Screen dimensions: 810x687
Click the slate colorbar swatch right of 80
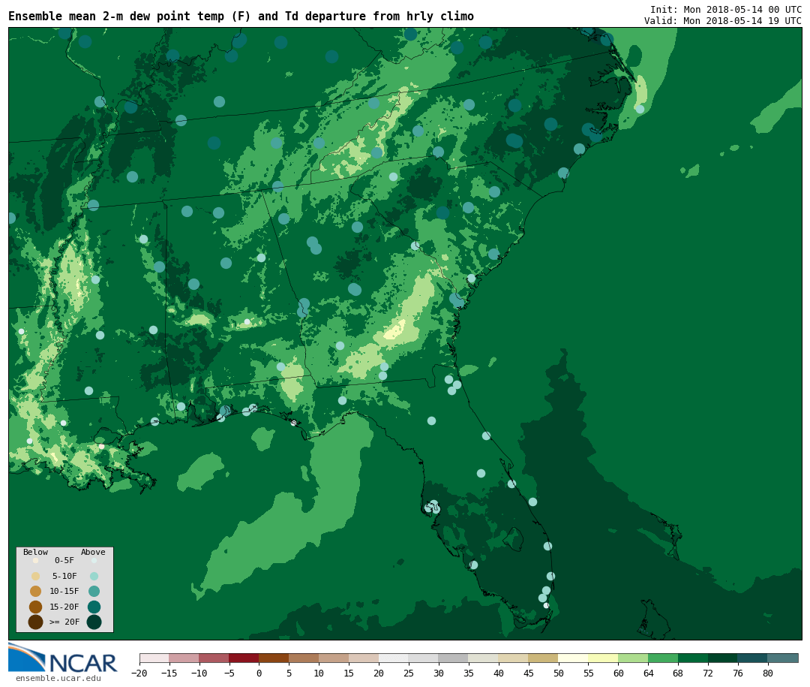point(783,658)
